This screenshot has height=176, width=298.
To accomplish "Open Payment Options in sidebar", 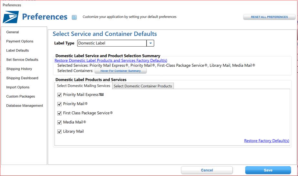I will click(20, 41).
